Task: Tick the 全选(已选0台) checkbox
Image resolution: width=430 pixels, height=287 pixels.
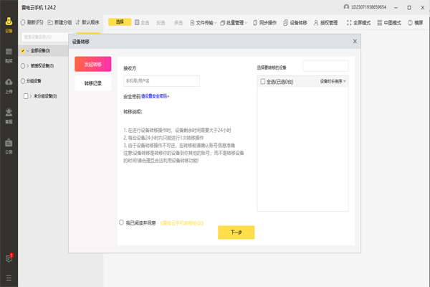Action: (262, 82)
